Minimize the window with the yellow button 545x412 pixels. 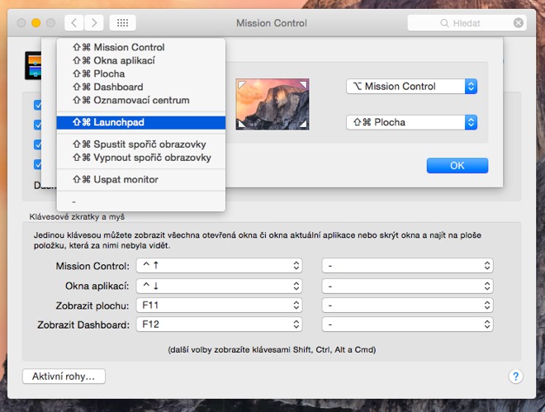(36, 23)
